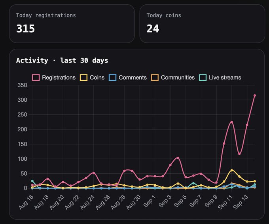Screen dimensions: 269x224
Task: Click the Activity last 30 days heading
Action: (x=62, y=61)
